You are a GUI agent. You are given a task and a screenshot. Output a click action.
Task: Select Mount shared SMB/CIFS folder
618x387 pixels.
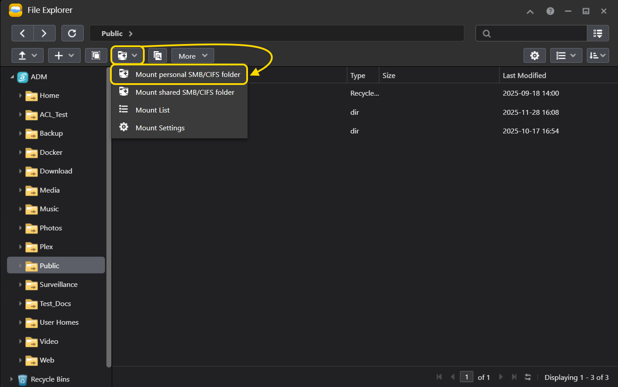(184, 93)
